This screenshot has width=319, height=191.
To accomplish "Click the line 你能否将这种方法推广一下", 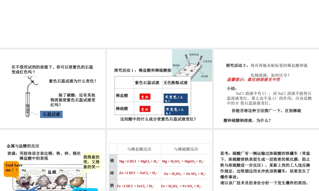I will tap(266, 111).
